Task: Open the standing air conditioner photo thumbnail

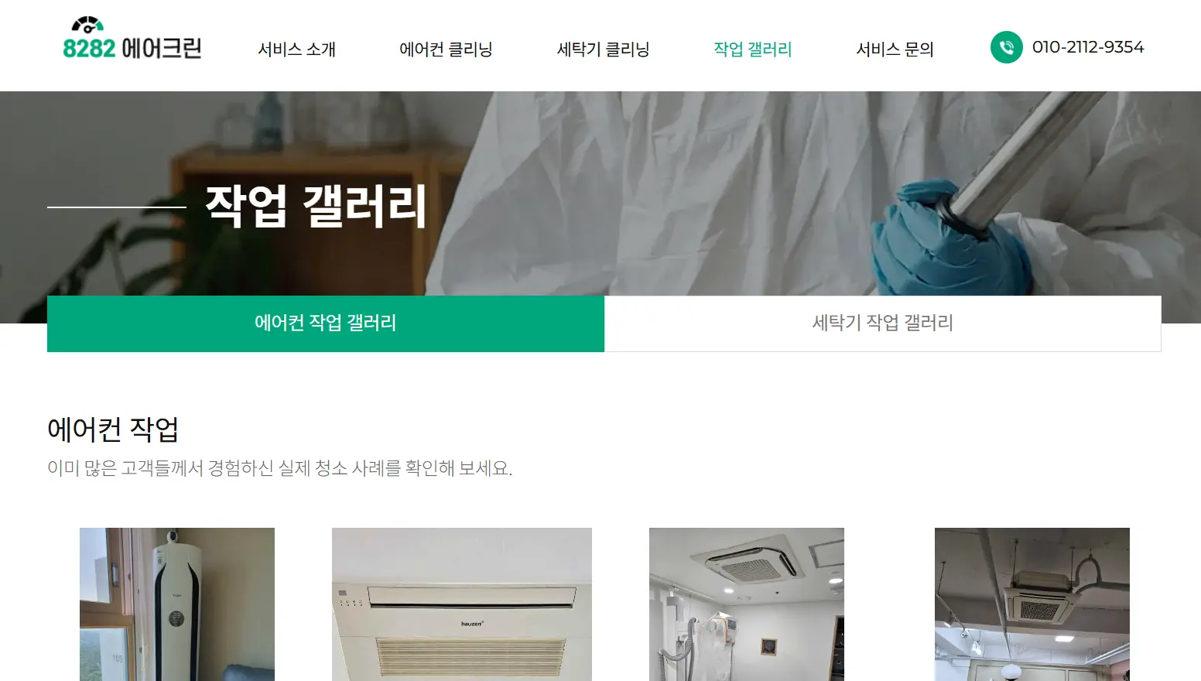Action: click(177, 604)
